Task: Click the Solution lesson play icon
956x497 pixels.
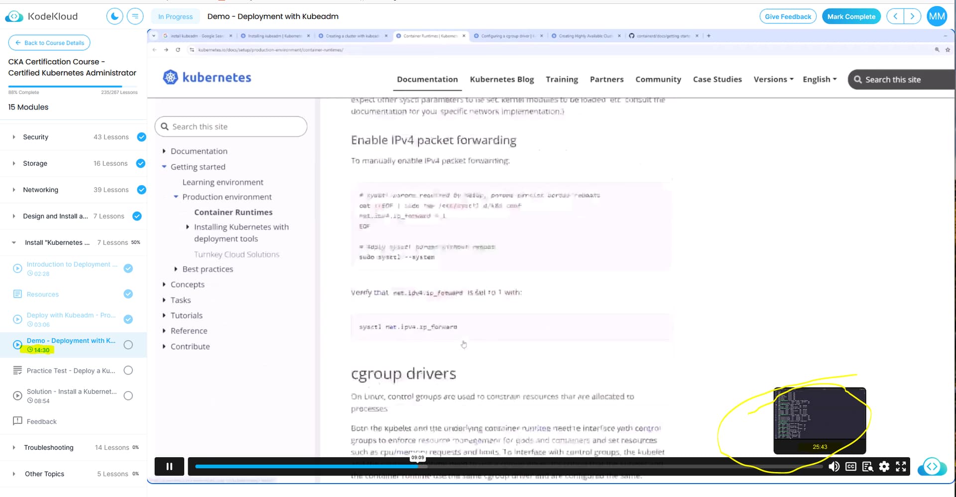Action: 17,396
